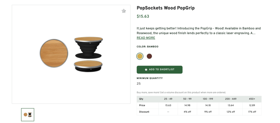Screen dimensions: 280x123
Task: Expand description with READ MORE
Action: pos(146,38)
